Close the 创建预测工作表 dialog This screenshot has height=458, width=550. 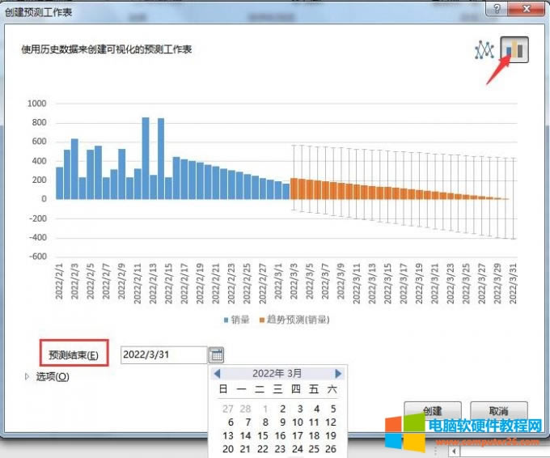(528, 9)
